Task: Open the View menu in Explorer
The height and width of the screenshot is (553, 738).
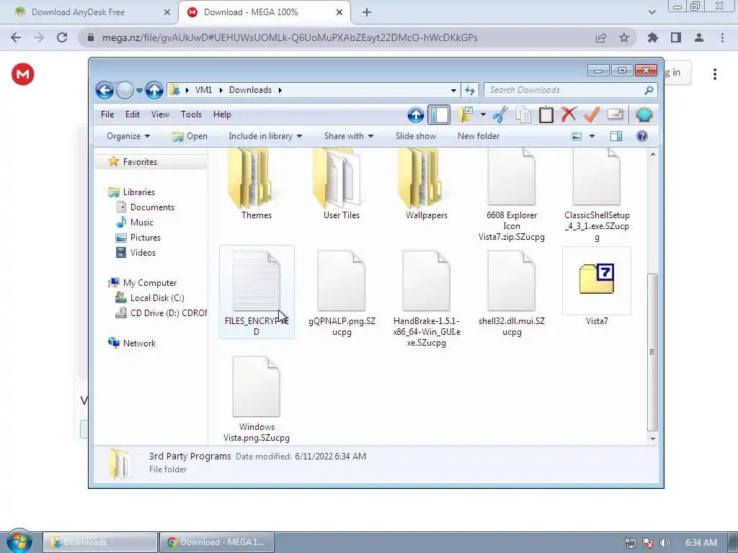Action: [160, 114]
